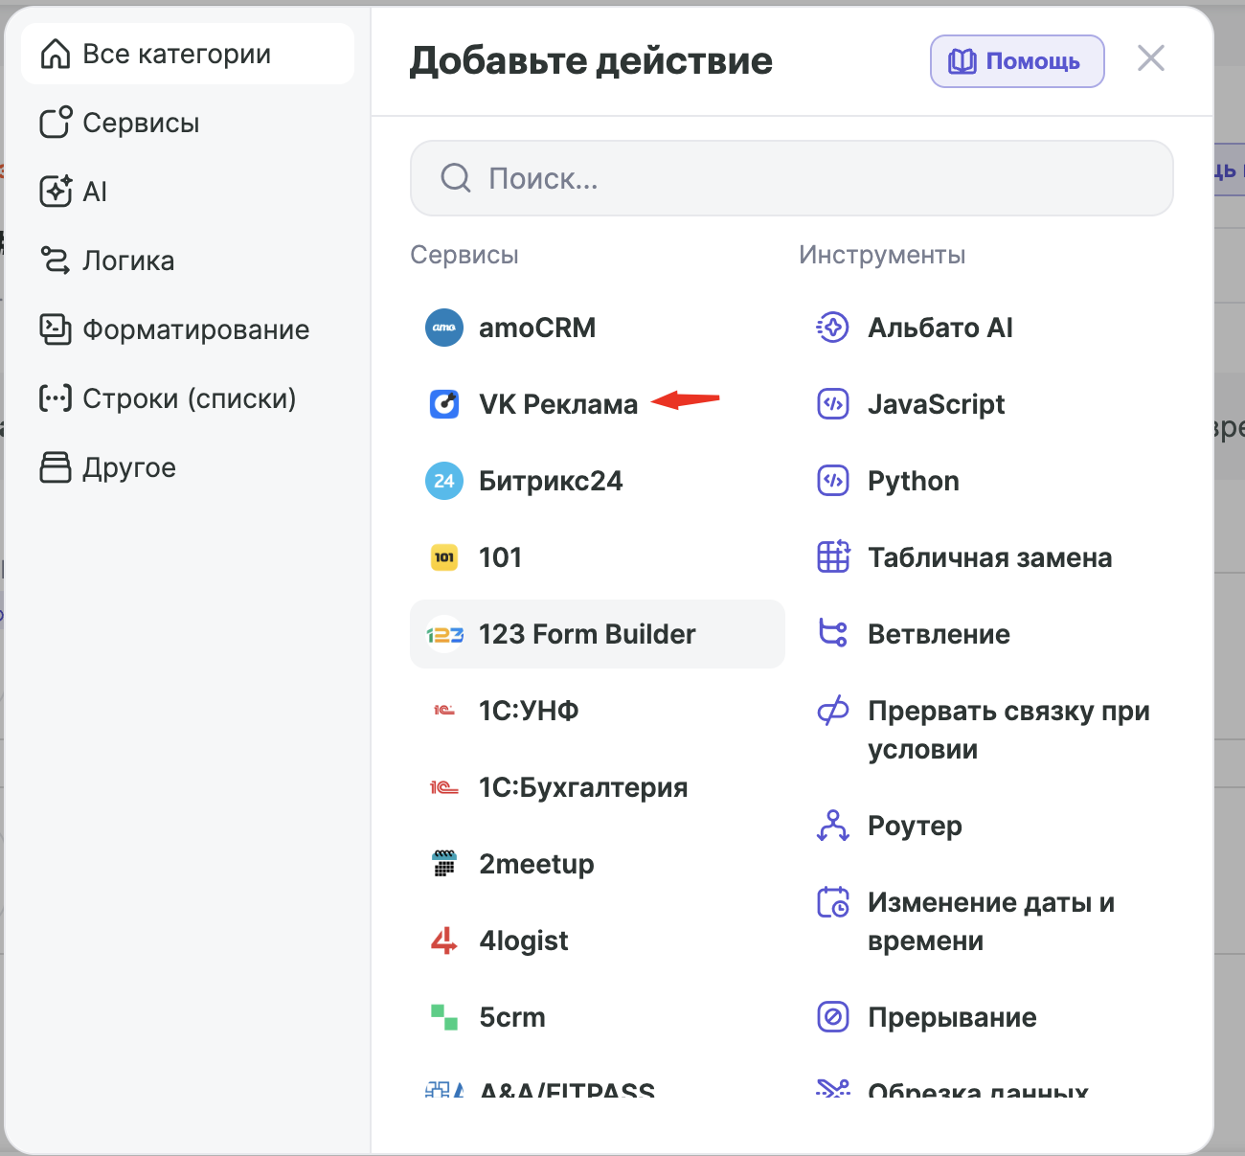This screenshot has width=1245, height=1156.
Task: Click the magnifier icon in the search field
Action: [456, 177]
